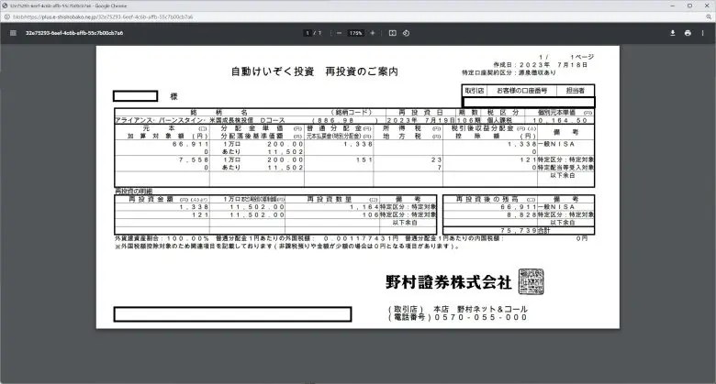Click the foreign tax amount 0.001177431円
The image size is (716, 384).
click(x=361, y=238)
